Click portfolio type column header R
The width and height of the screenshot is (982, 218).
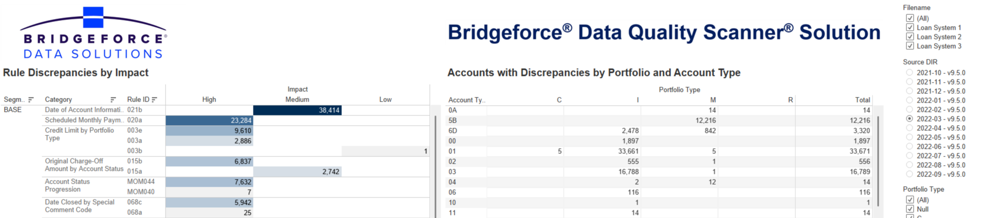coord(791,100)
